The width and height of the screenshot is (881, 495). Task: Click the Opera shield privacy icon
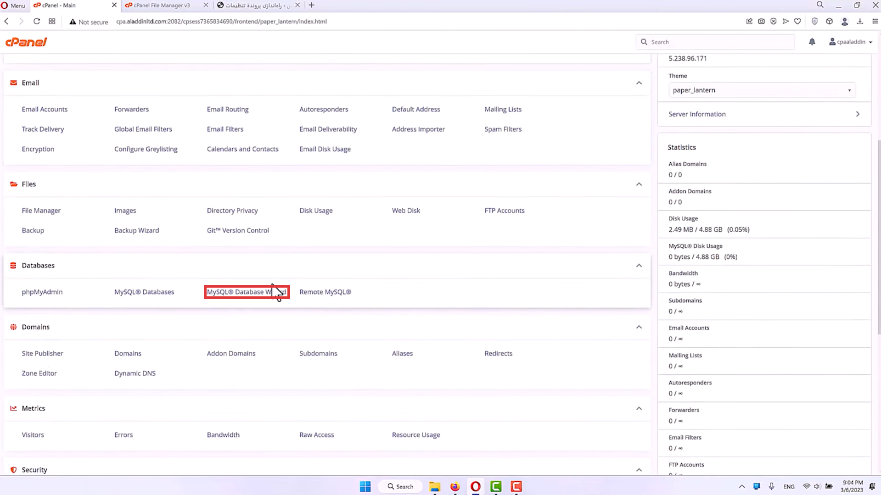tap(814, 22)
